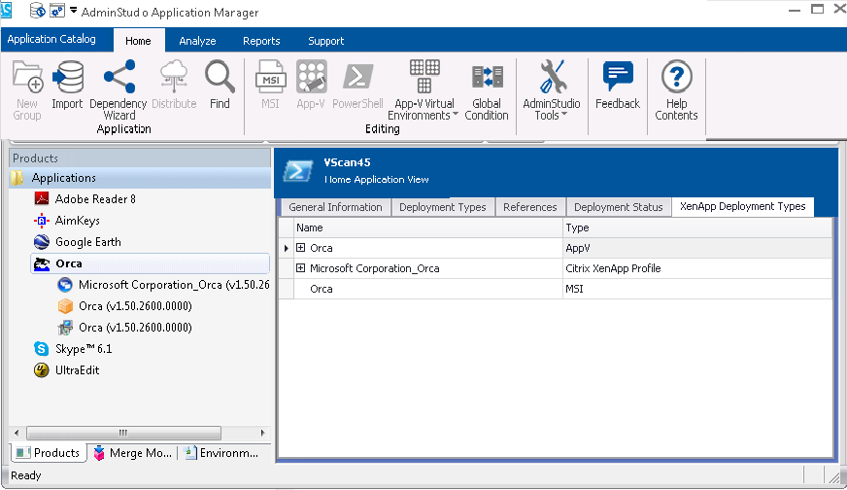Viewport: 847px width, 490px height.
Task: Select Adobe Reader 8 in the tree
Action: [x=94, y=199]
